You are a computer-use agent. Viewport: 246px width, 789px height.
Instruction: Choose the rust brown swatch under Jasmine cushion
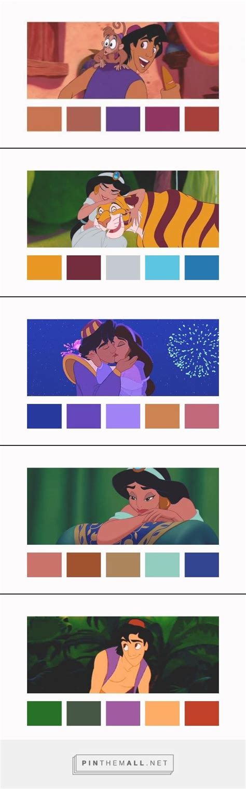84,565
